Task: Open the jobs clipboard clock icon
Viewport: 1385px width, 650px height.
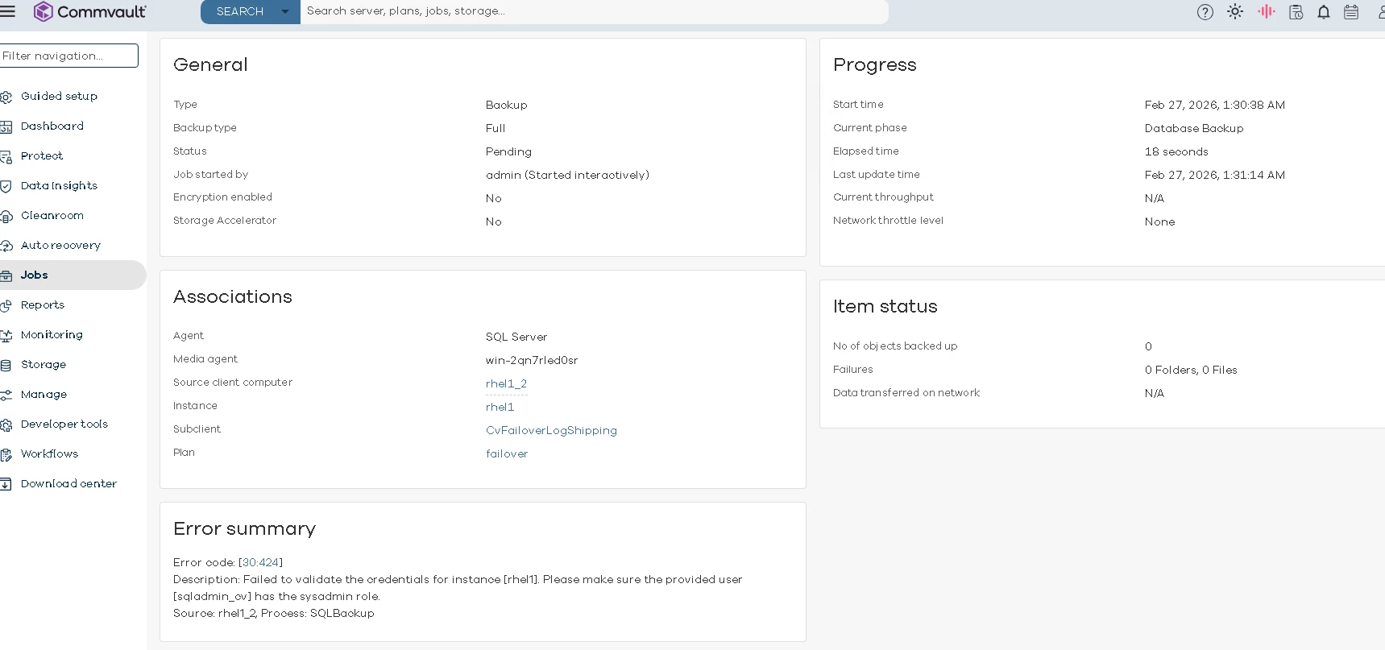Action: [1296, 12]
